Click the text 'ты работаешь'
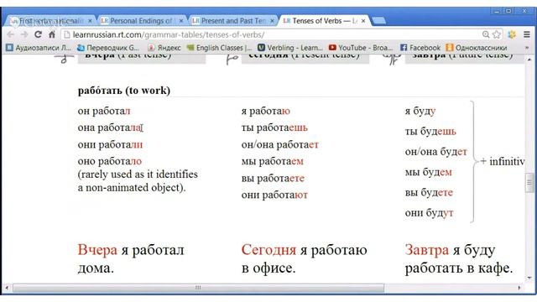Screen dimensions: 537x302 click(274, 128)
